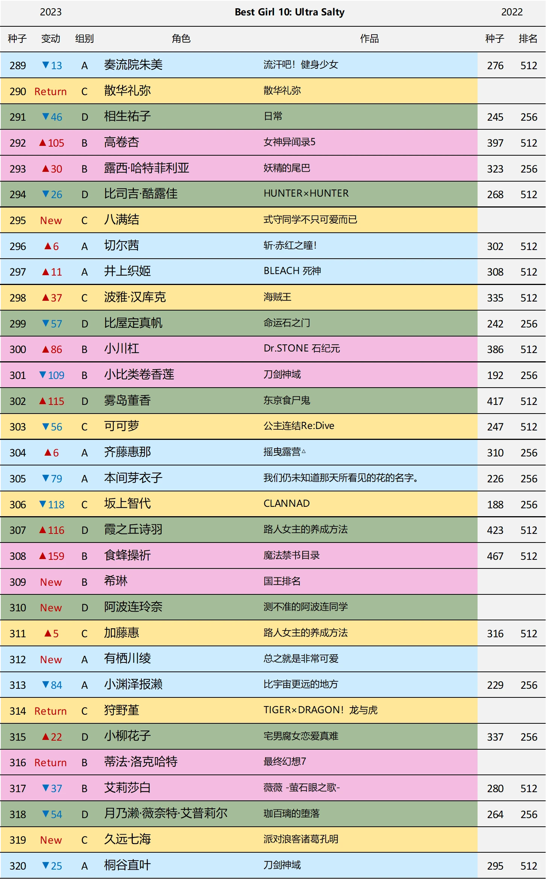Click character name '奏流院朱美'

(133, 65)
